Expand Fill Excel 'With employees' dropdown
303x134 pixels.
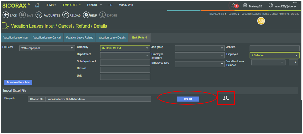pos(47,48)
